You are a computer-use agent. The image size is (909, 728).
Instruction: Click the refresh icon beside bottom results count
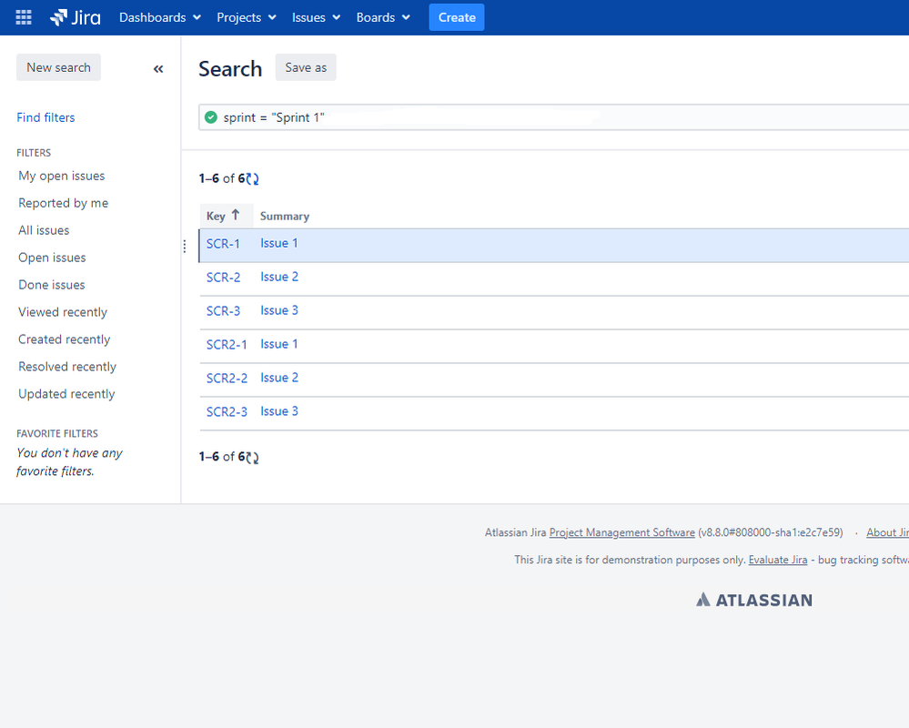(x=252, y=458)
